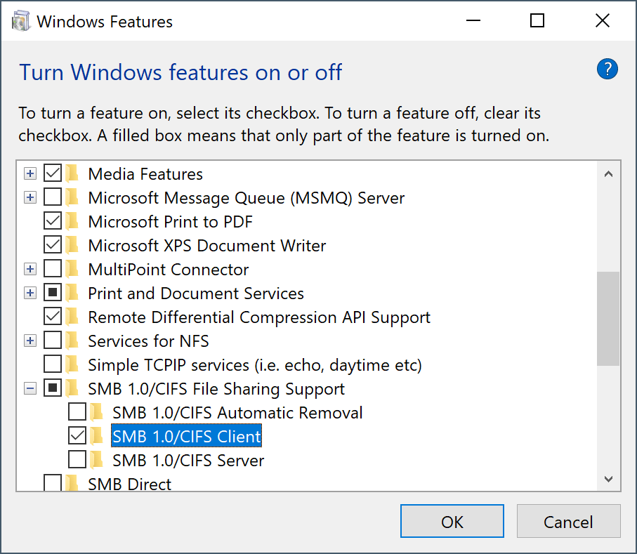Select the SMB Direct label
This screenshot has height=554, width=637.
point(130,484)
